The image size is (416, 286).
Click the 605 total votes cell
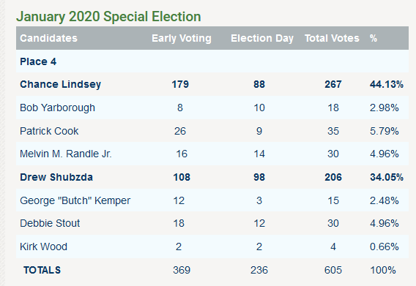click(333, 270)
